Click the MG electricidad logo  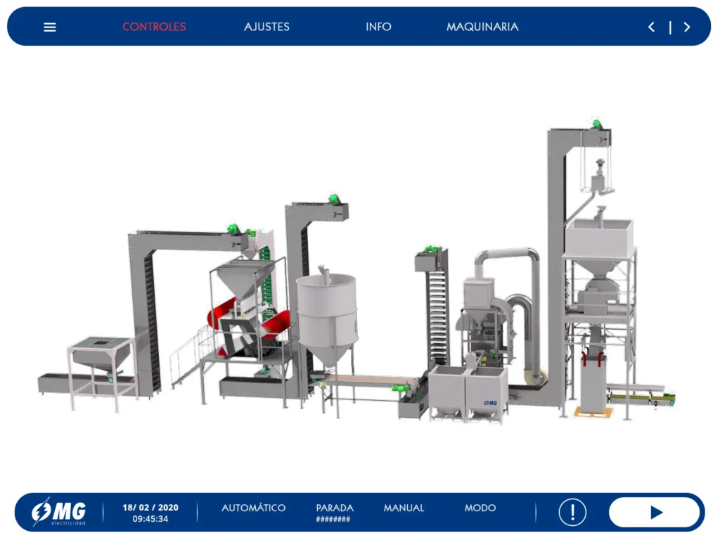[58, 512]
